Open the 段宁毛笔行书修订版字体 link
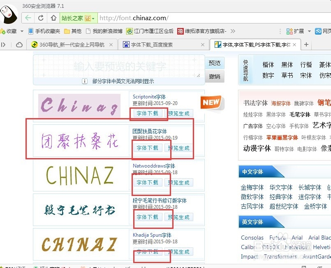 (x=160, y=200)
